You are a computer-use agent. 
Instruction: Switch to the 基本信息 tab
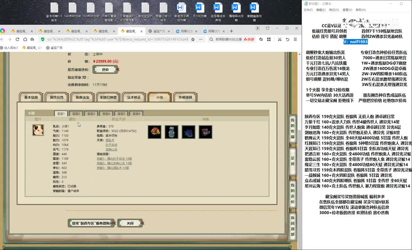(x=31, y=97)
